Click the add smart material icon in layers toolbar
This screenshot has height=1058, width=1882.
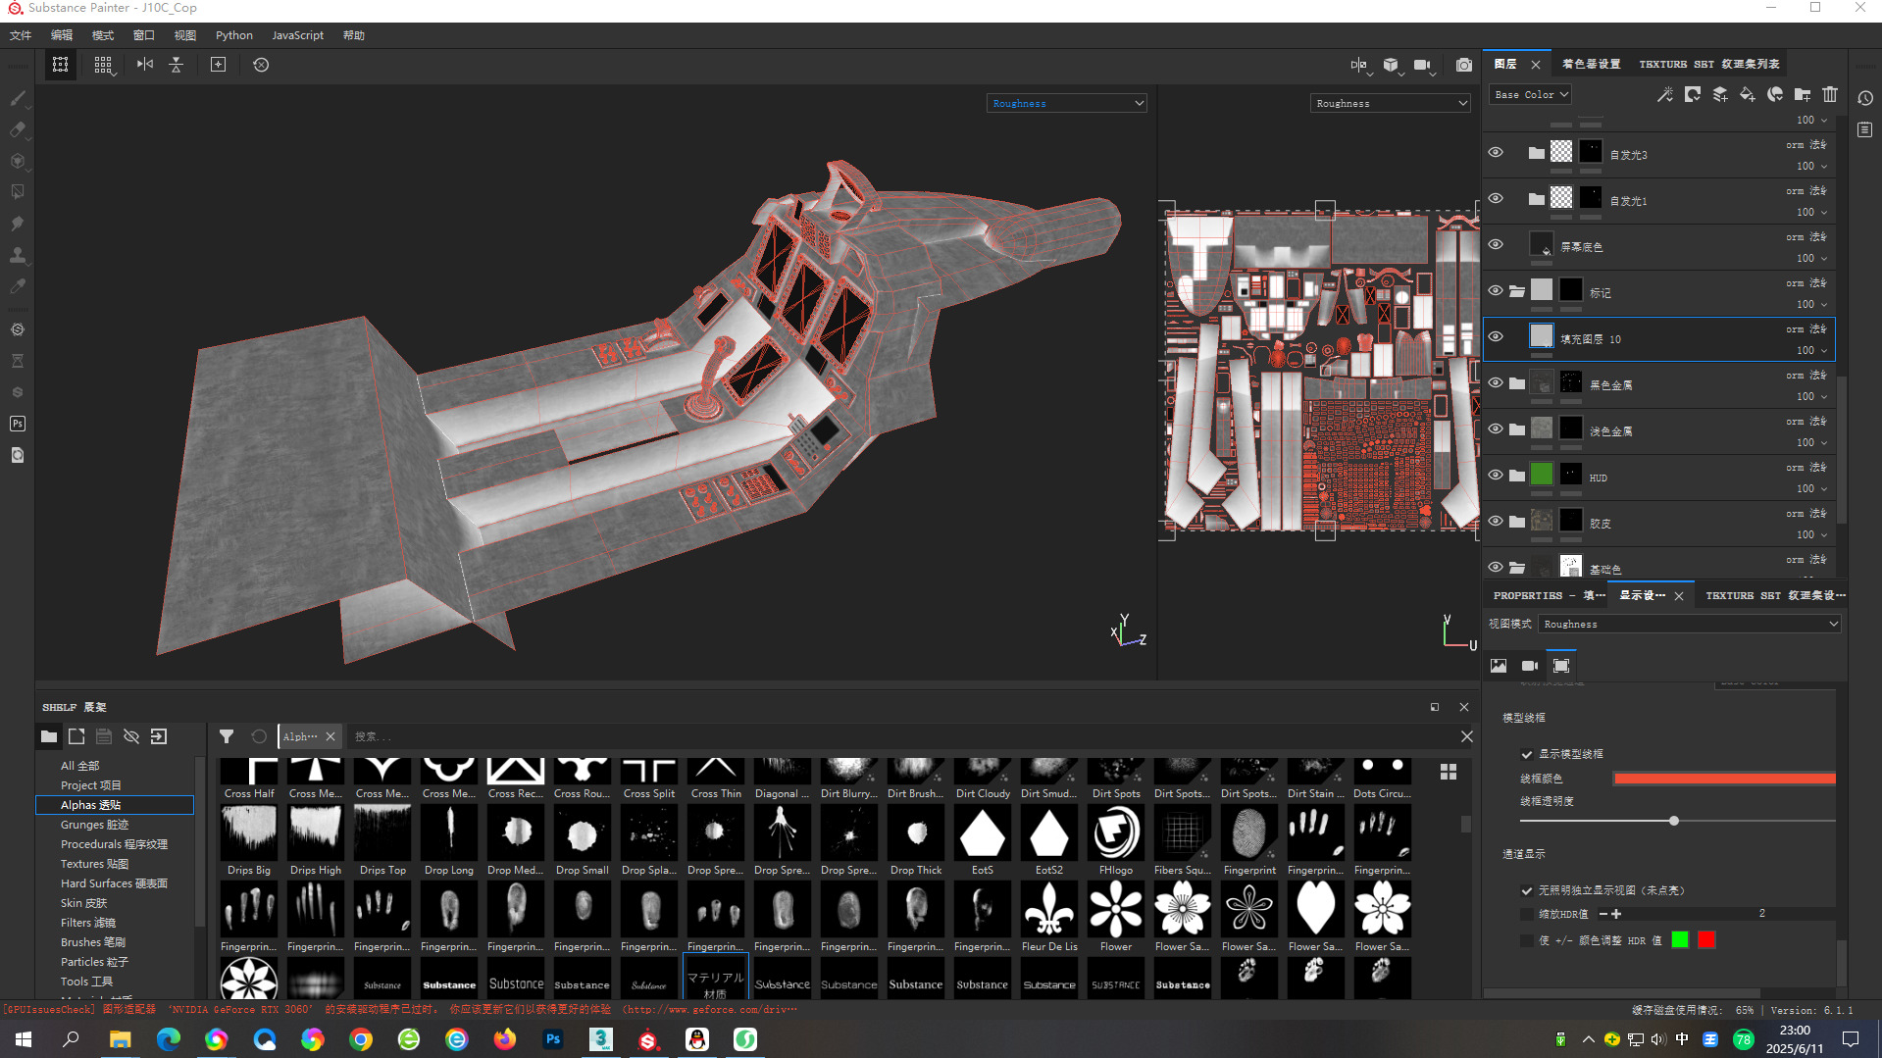coord(1775,95)
